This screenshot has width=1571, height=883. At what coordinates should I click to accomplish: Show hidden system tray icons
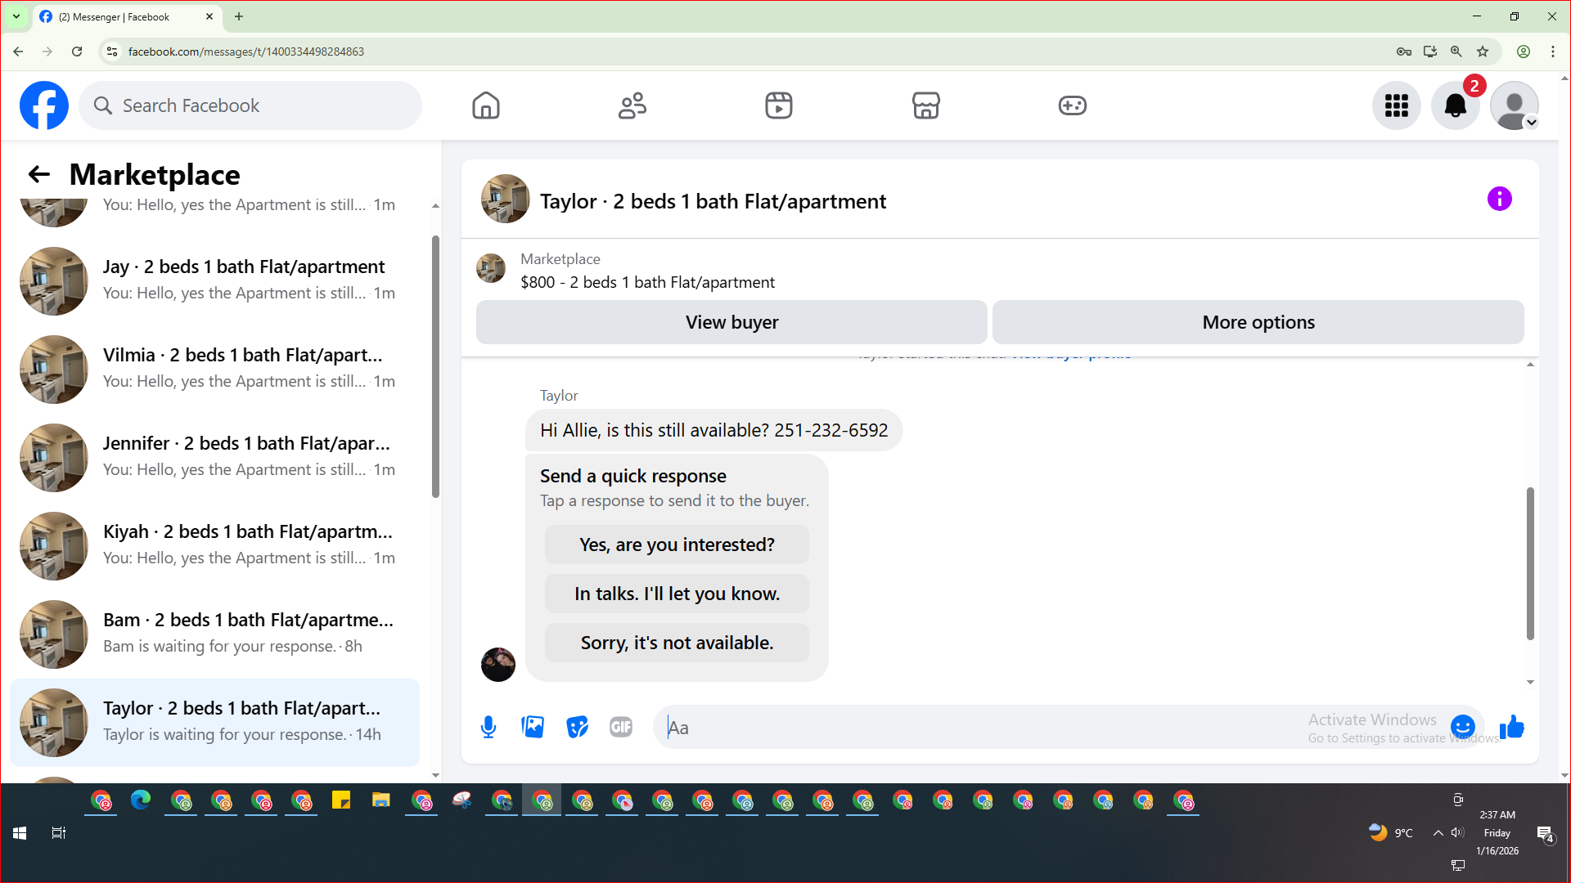pos(1438,833)
